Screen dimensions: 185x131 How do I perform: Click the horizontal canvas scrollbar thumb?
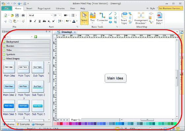pos(147,120)
